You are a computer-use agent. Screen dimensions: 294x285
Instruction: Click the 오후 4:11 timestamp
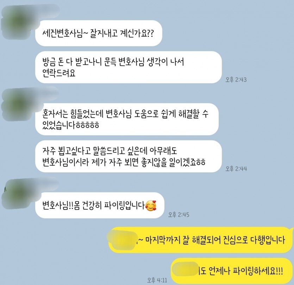click(x=157, y=280)
